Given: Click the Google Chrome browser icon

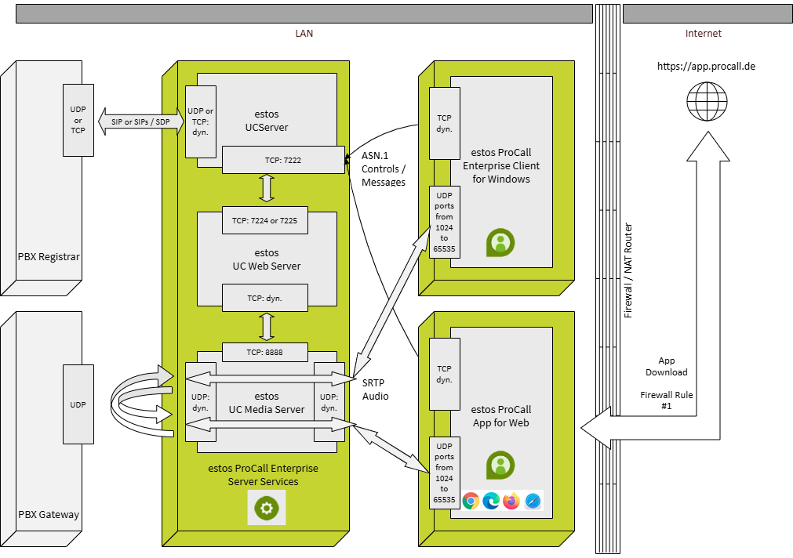Looking at the screenshot, I should [471, 501].
